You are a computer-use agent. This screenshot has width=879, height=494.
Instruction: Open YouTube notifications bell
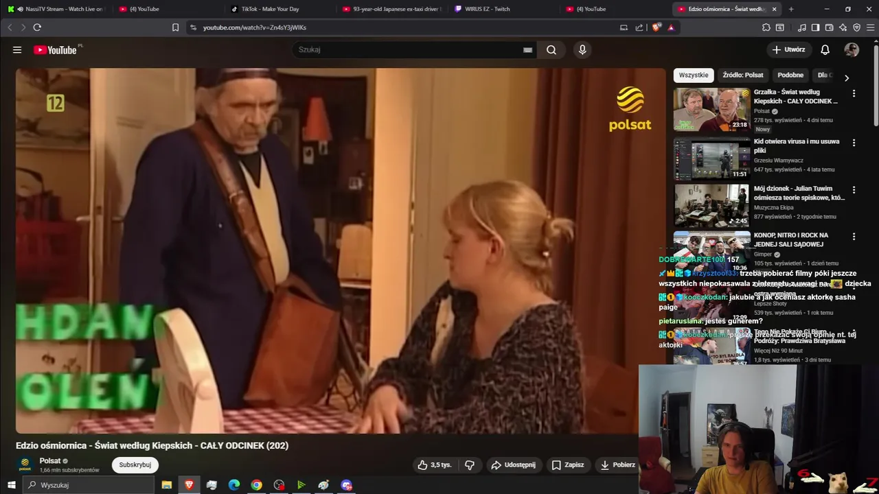coord(825,49)
